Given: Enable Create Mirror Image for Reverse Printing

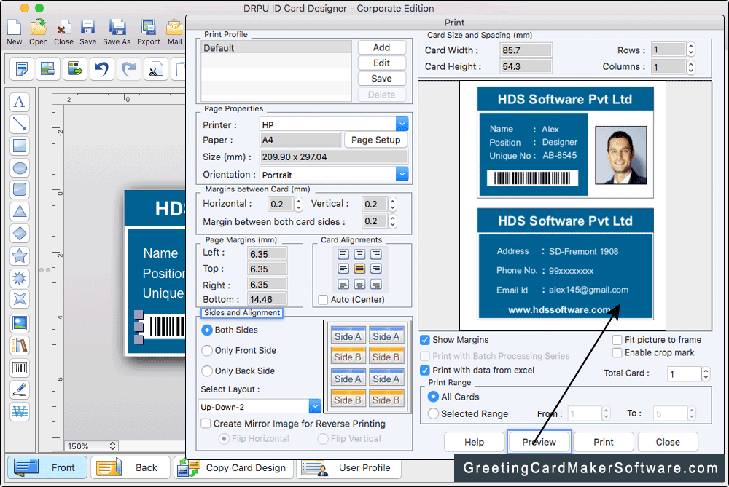Looking at the screenshot, I should click(206, 424).
